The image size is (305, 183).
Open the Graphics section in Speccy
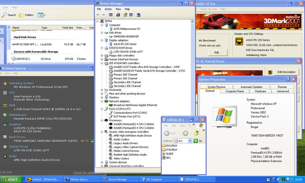(x=15, y=124)
